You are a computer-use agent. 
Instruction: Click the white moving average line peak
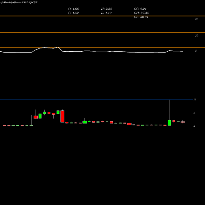click(x=58, y=47)
